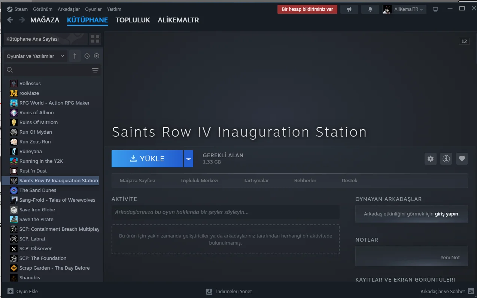The width and height of the screenshot is (477, 298).
Task: Click the SCP: Observer icon
Action: (x=14, y=249)
